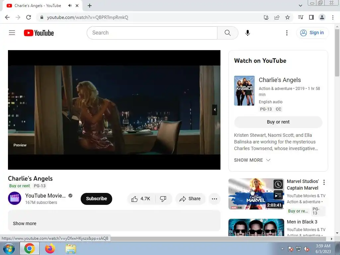Image resolution: width=340 pixels, height=255 pixels.
Task: Click the vertical page scrollbar thumb
Action: 337,53
